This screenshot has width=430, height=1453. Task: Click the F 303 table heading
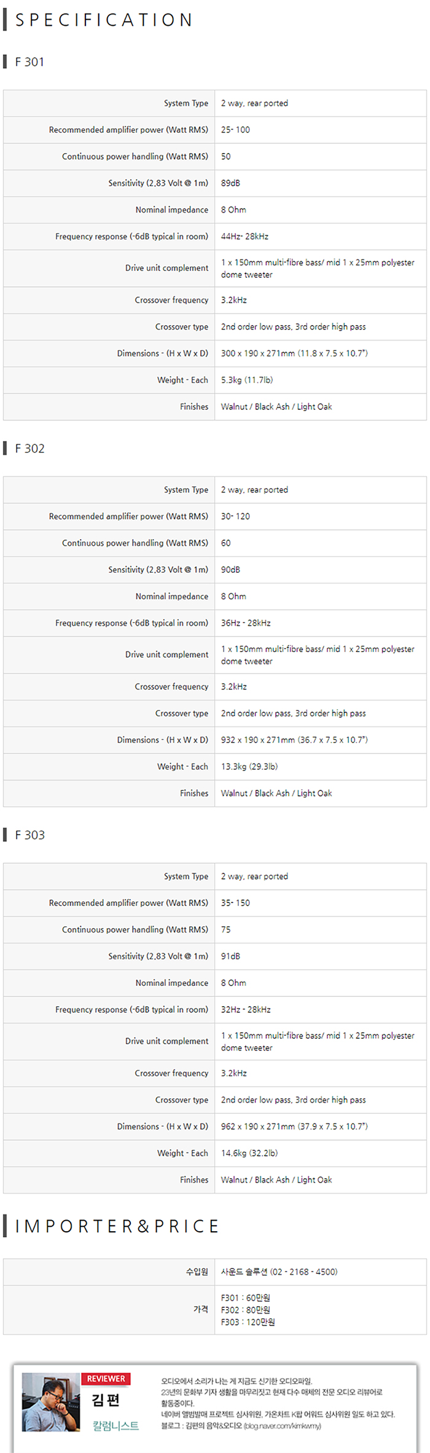pos(29,835)
